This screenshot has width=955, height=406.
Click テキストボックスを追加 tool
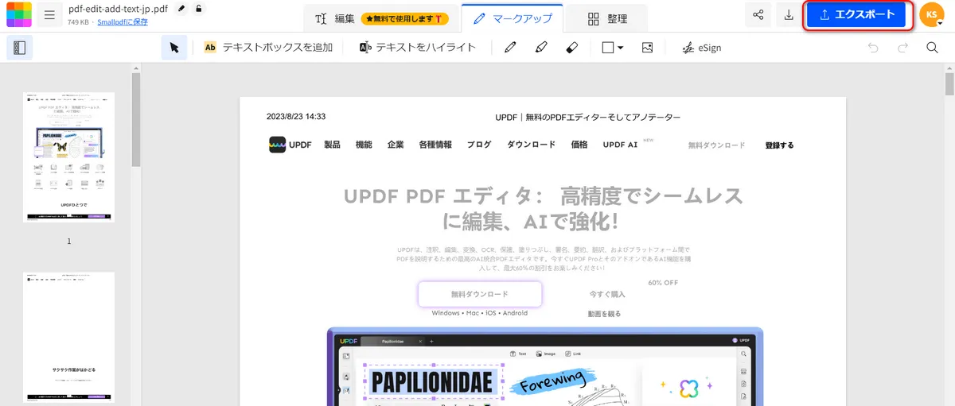tap(268, 48)
